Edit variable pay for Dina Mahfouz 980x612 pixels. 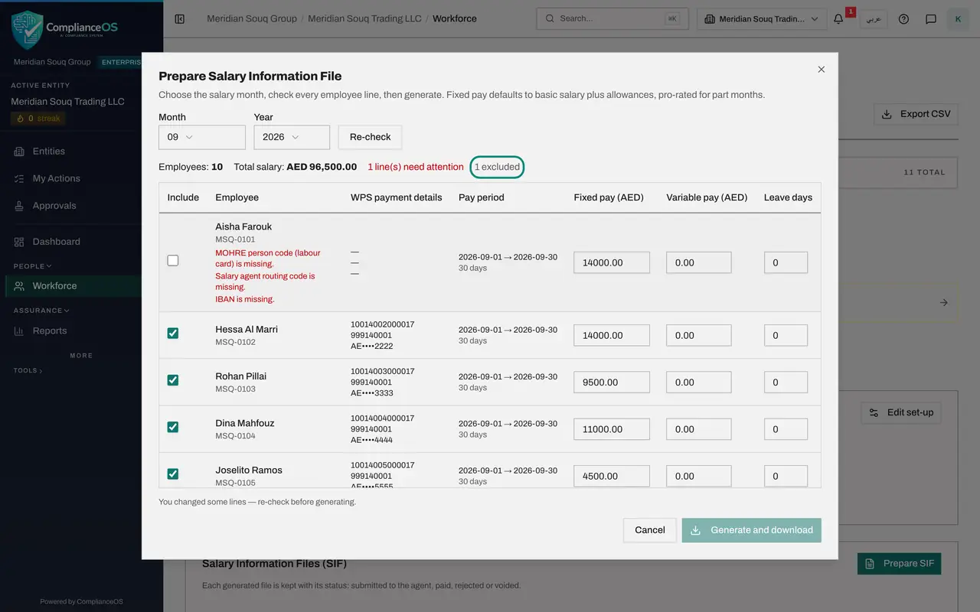pos(699,429)
